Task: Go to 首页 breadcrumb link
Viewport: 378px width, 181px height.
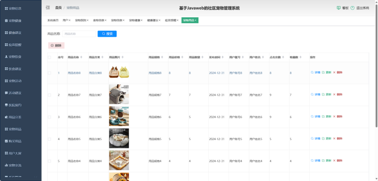Action: tap(58, 8)
